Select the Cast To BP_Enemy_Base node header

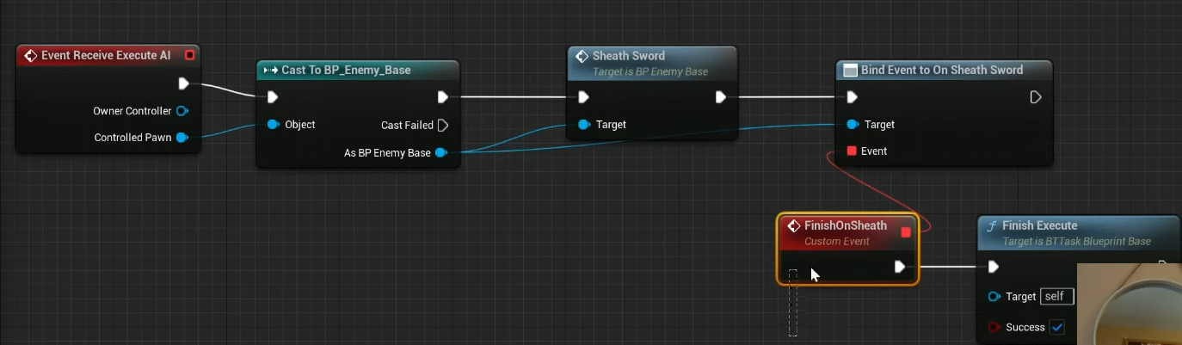point(346,70)
